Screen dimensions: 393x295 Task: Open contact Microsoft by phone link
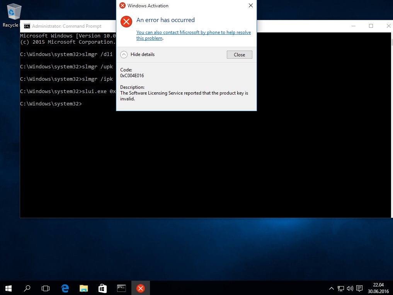[194, 35]
